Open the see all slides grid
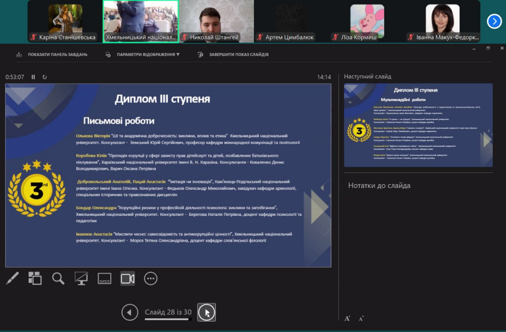The height and width of the screenshot is (332, 506). coord(35,279)
